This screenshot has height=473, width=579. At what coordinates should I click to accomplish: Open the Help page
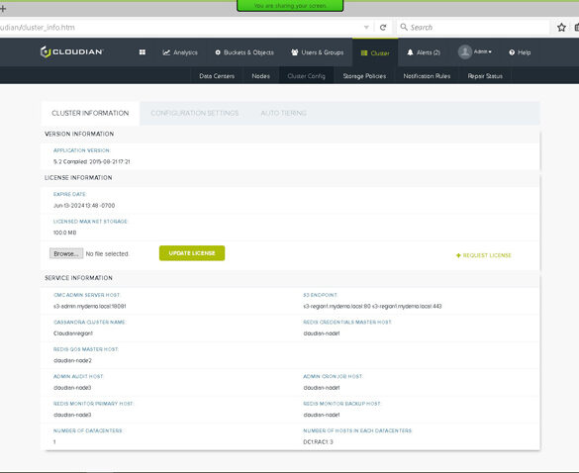coord(520,52)
